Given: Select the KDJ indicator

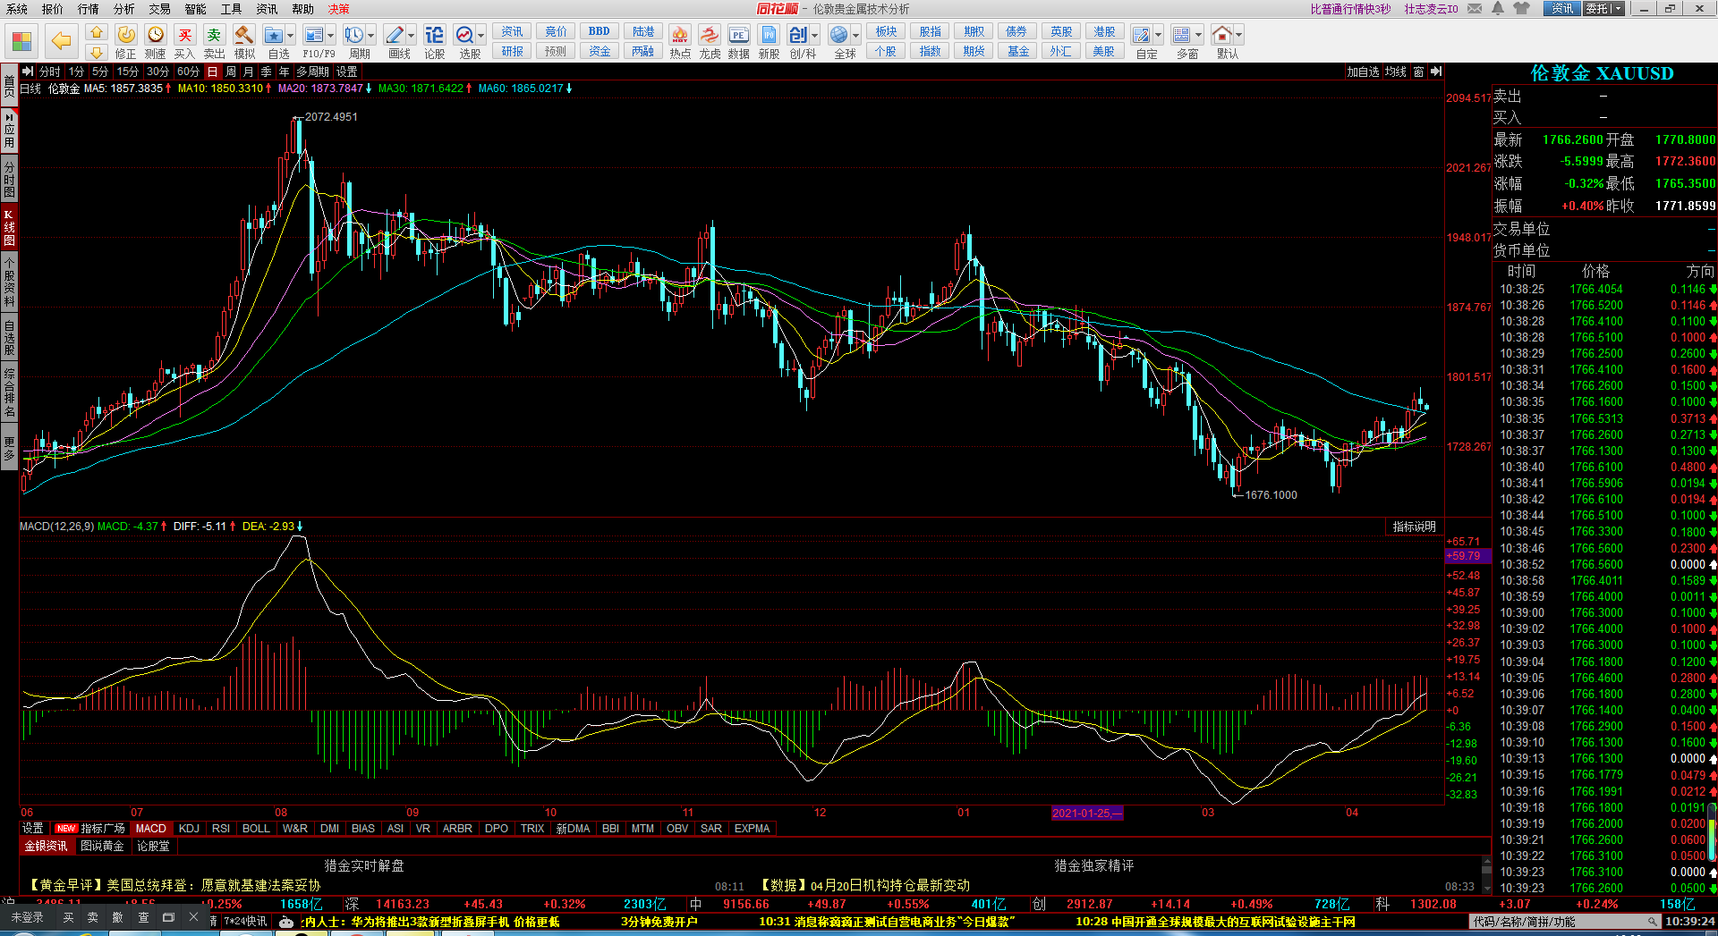Looking at the screenshot, I should point(189,829).
